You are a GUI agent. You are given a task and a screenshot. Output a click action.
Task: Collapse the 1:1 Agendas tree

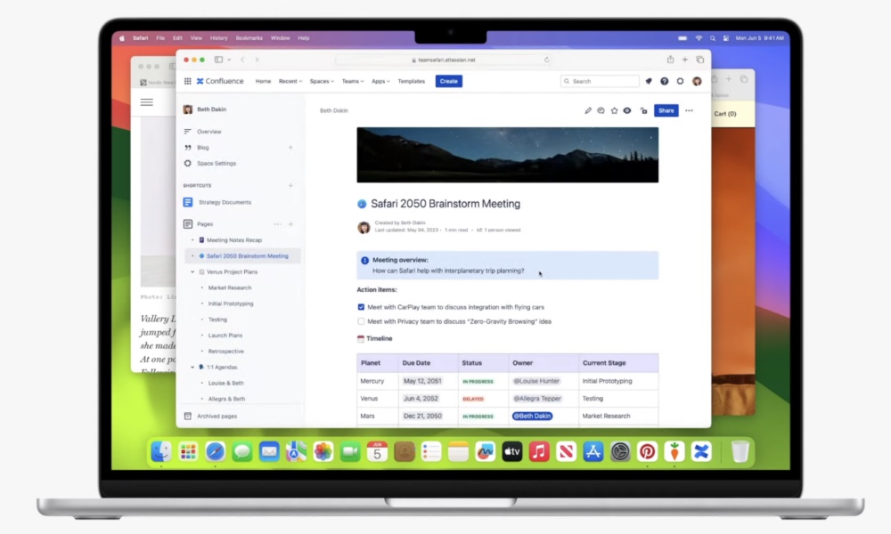pos(192,368)
